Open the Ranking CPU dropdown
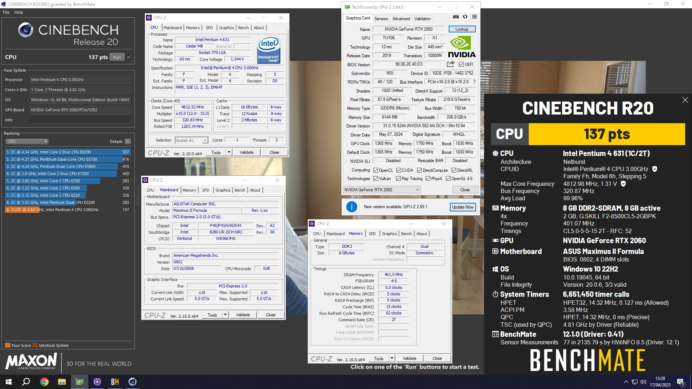The height and width of the screenshot is (389, 692). click(27, 142)
